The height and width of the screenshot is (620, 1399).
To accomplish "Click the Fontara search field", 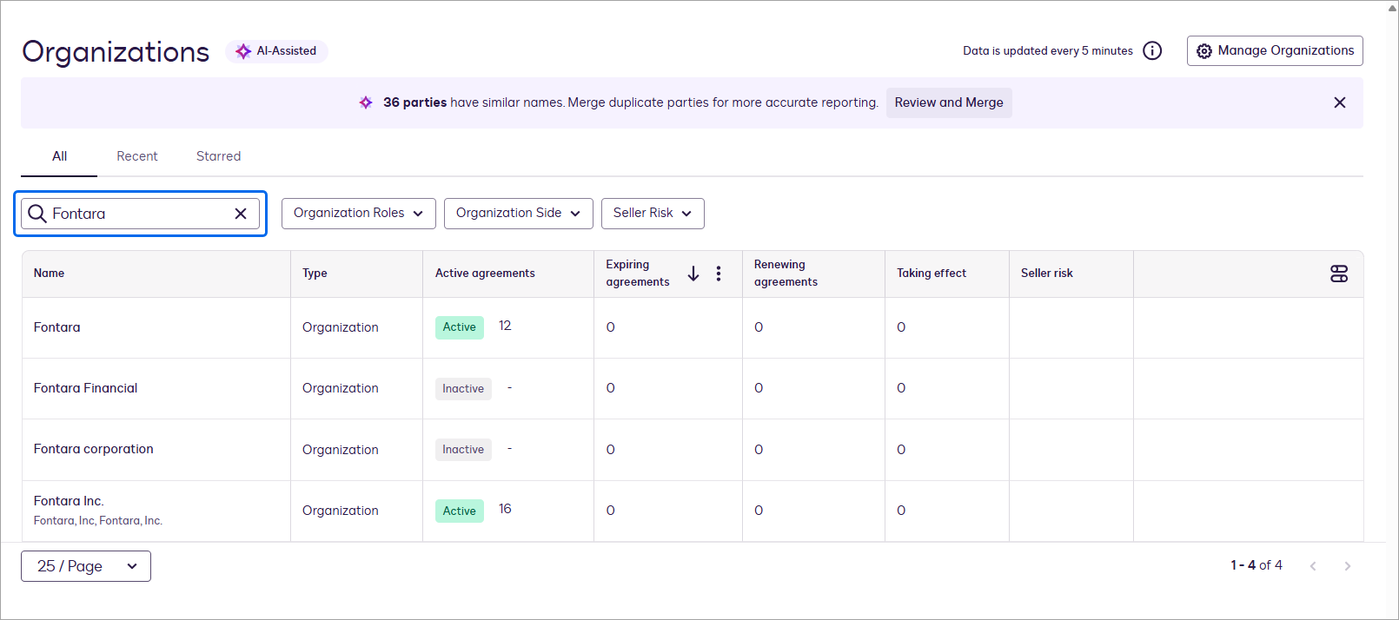I will coord(141,214).
